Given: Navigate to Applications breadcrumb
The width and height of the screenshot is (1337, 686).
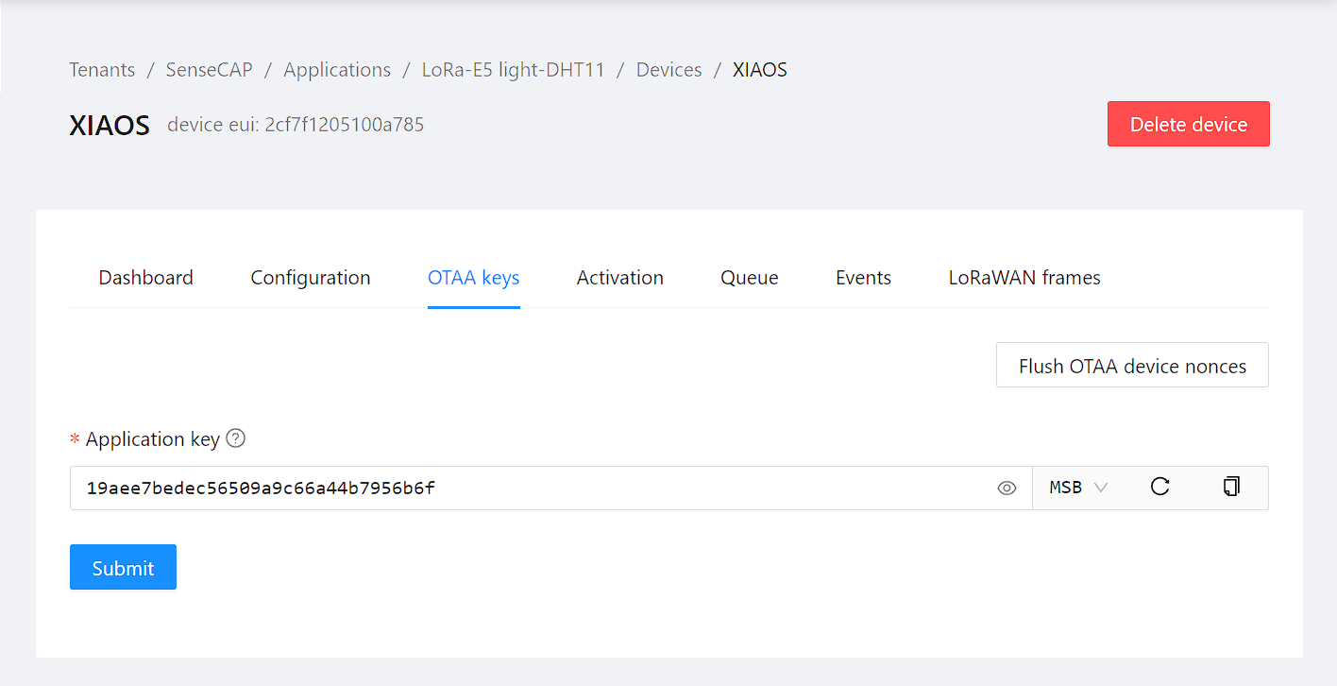Looking at the screenshot, I should click(x=337, y=70).
